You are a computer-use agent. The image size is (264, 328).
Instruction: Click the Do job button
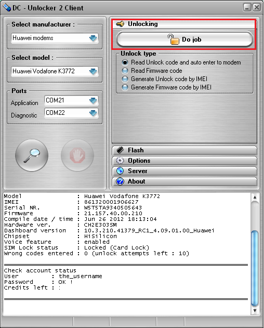(184, 39)
